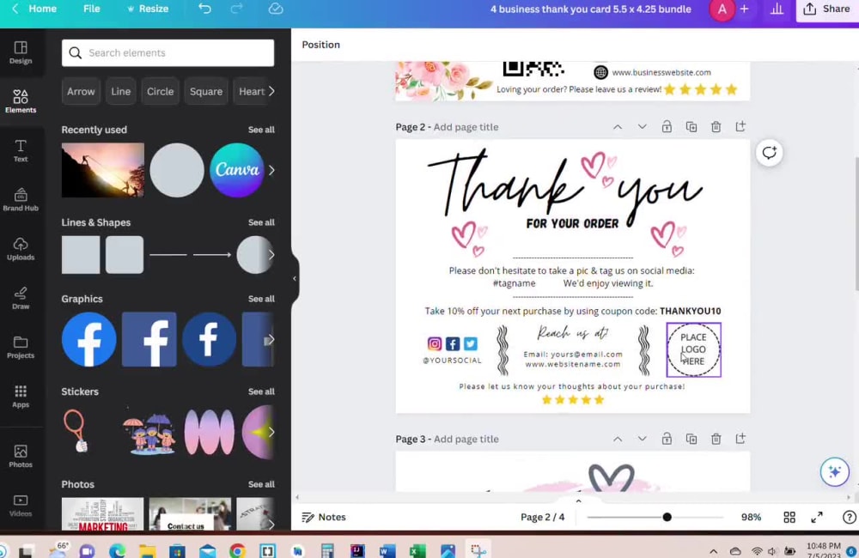This screenshot has height=558, width=859.
Task: Duplicate Page 2
Action: [691, 126]
